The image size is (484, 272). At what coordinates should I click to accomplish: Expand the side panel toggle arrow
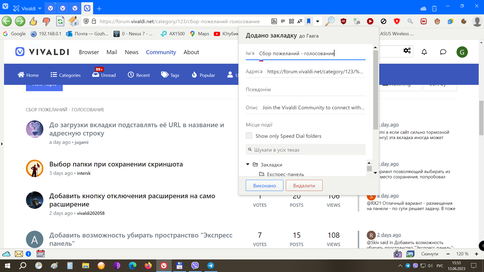(2, 144)
